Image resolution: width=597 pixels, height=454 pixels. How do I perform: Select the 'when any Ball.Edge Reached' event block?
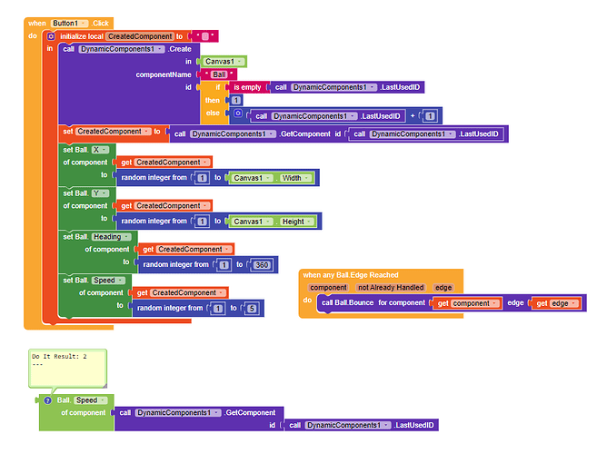click(x=350, y=275)
